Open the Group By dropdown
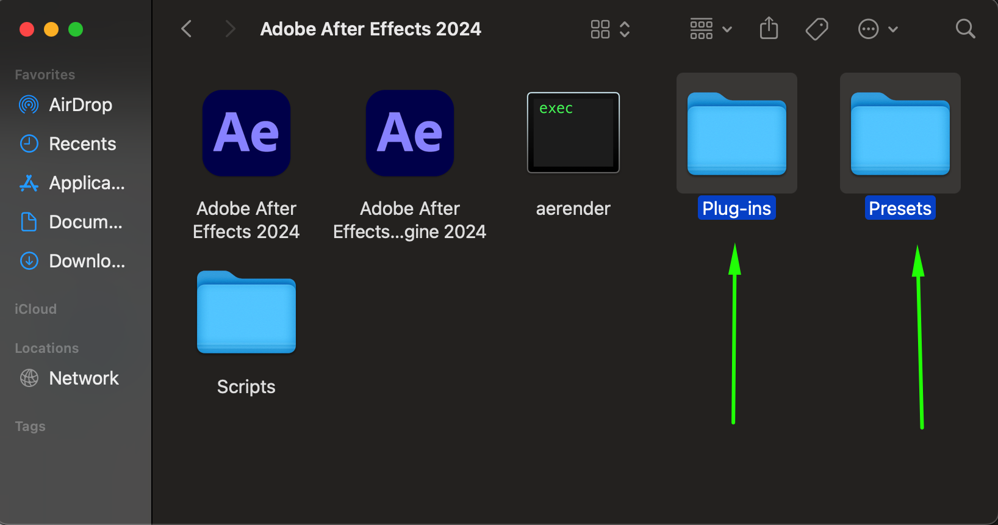 click(x=711, y=29)
